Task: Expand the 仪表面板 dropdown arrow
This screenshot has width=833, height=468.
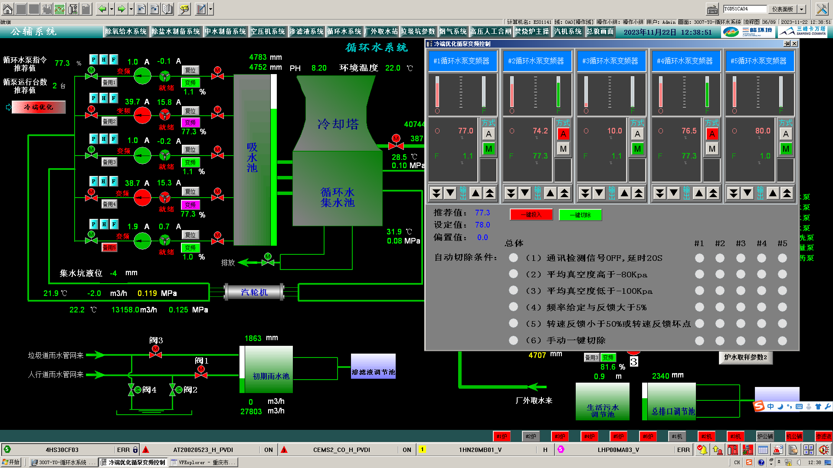Action: [x=802, y=9]
